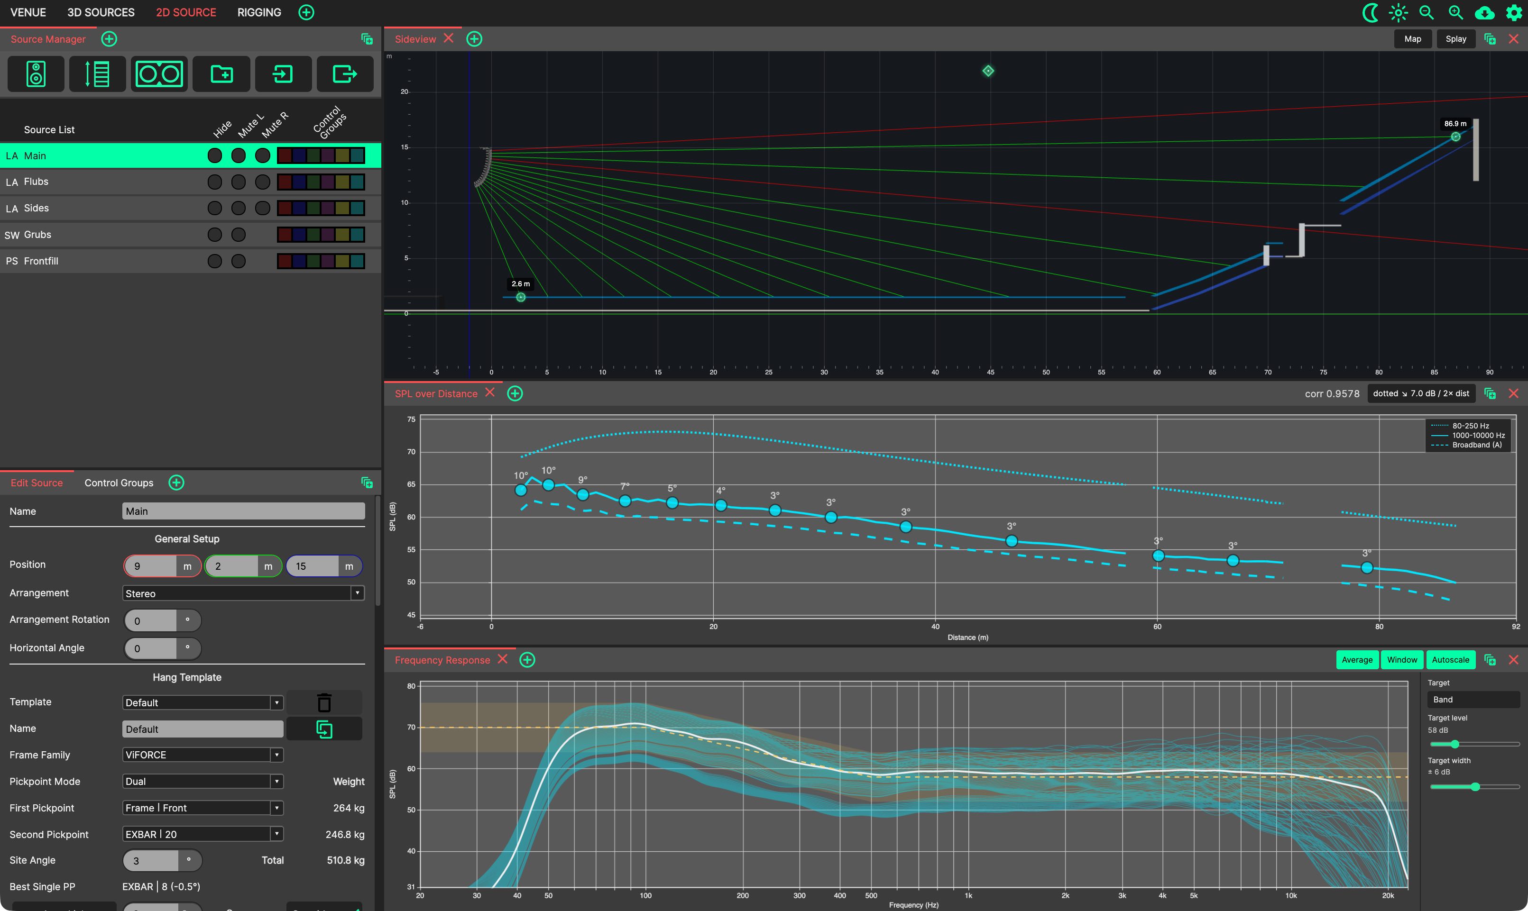Image resolution: width=1528 pixels, height=911 pixels.
Task: Add a new top-level tab with plus icon
Action: coord(306,12)
